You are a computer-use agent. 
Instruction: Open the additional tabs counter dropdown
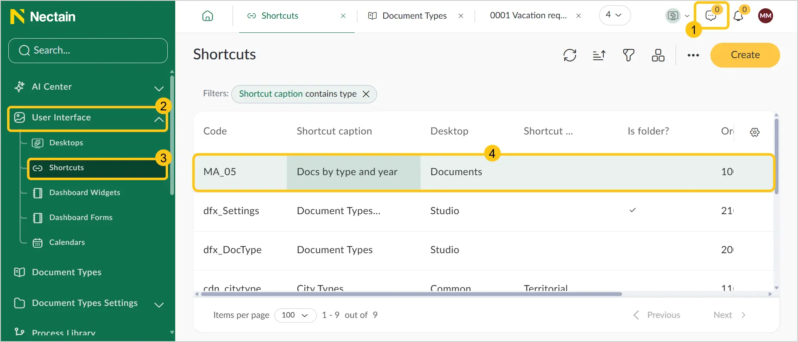click(x=615, y=15)
